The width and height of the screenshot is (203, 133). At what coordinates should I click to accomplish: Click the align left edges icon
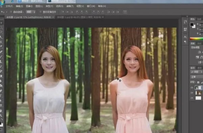(77, 12)
